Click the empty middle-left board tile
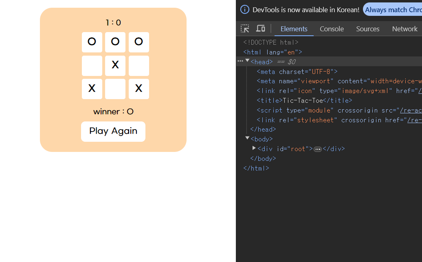The width and height of the screenshot is (422, 262). (x=92, y=65)
